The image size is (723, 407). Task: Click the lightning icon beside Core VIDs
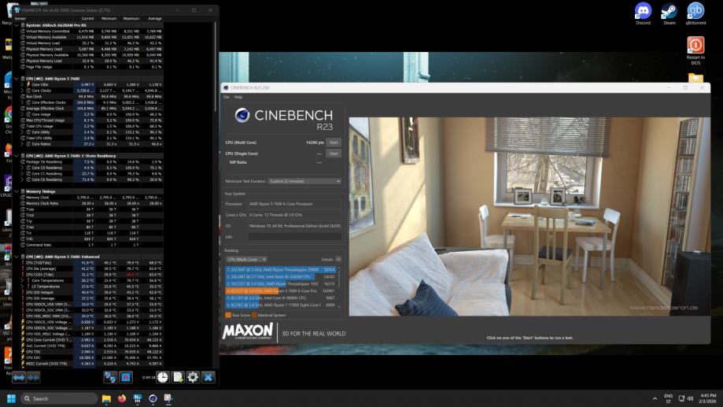28,84
